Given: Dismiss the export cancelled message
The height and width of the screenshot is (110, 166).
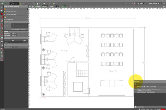Looking at the screenshot, I should pos(164,86).
